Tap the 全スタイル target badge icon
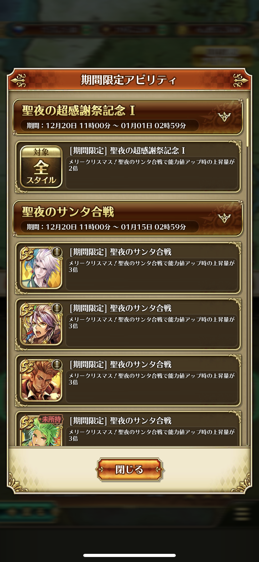Image resolution: width=259 pixels, height=562 pixels. coord(41,167)
